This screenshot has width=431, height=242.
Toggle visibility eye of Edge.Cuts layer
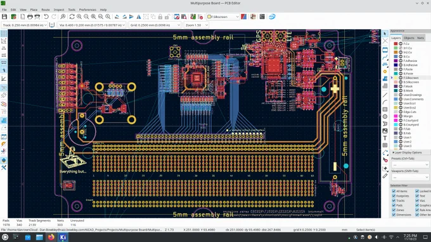pos(401,112)
